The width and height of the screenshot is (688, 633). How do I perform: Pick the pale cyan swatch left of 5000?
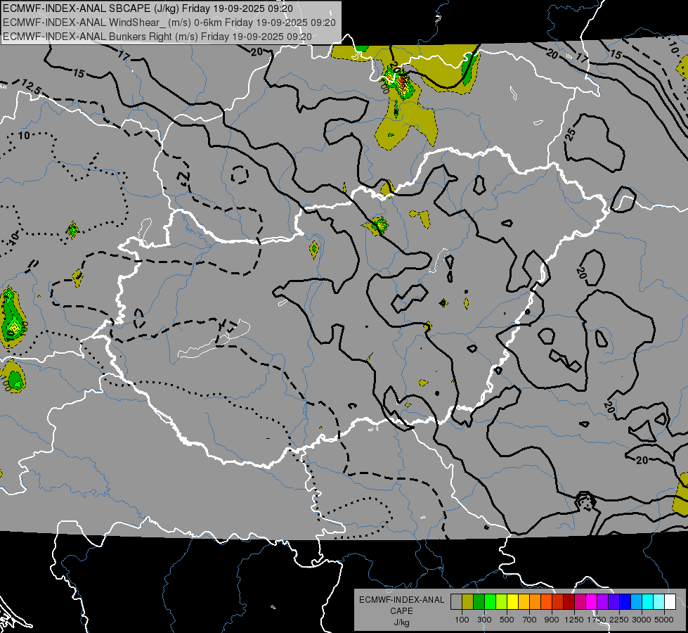[x=659, y=602]
